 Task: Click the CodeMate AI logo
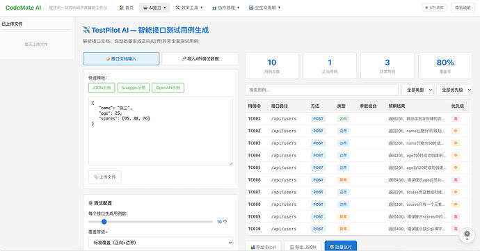(x=23, y=8)
